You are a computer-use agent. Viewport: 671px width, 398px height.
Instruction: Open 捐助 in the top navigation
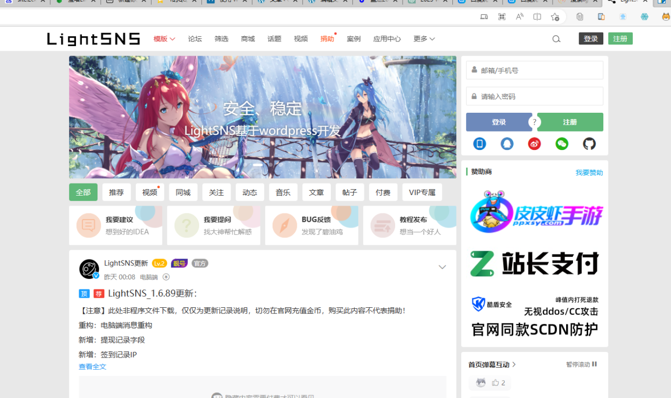pyautogui.click(x=327, y=39)
